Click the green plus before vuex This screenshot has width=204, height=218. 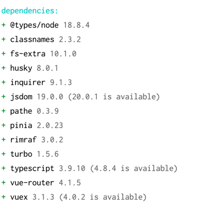click(3, 197)
